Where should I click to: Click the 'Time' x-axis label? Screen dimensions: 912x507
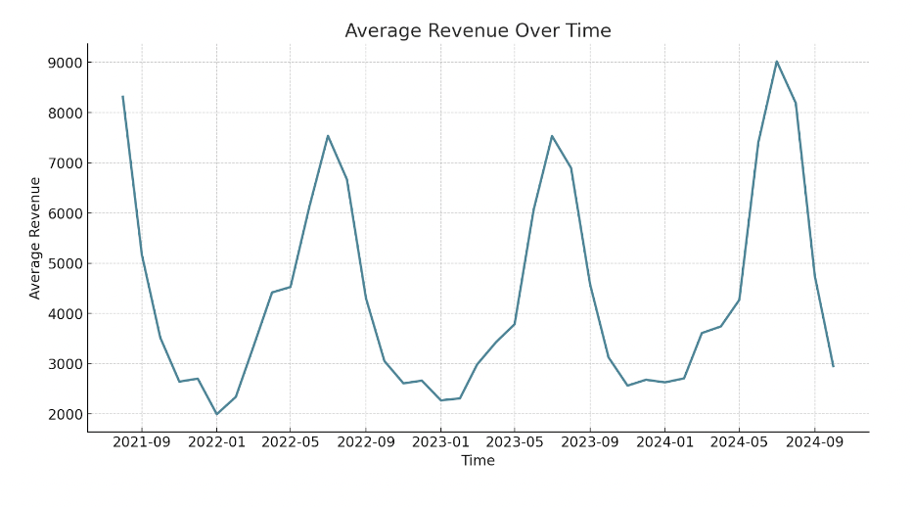click(x=478, y=461)
